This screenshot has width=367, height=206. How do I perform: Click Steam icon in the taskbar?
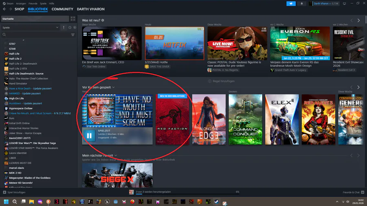217,202
